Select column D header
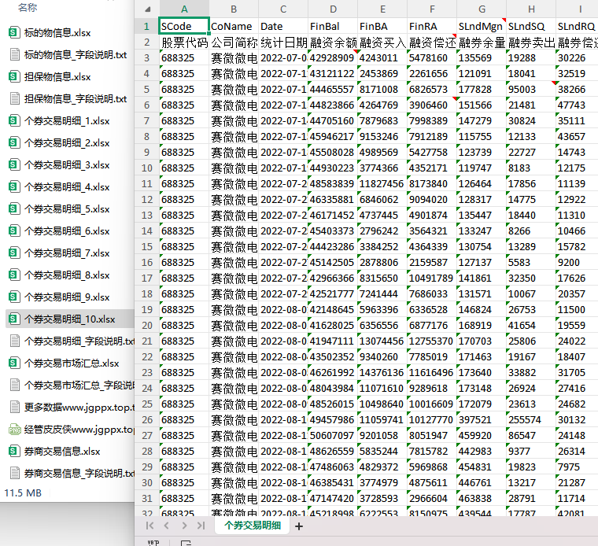 coord(333,9)
